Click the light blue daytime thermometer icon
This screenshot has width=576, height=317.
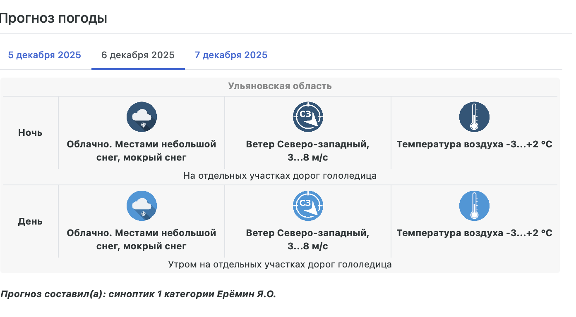(x=474, y=206)
